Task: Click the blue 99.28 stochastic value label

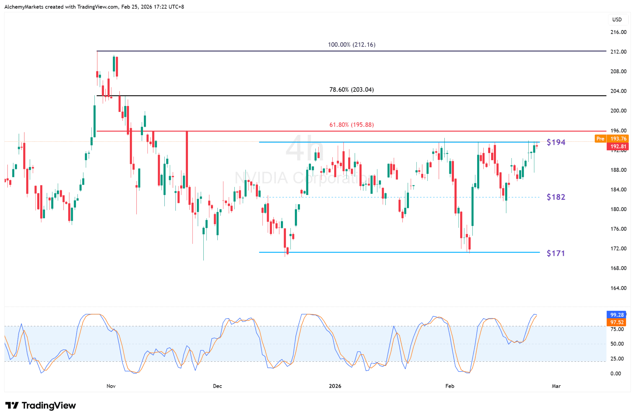Action: [x=617, y=315]
